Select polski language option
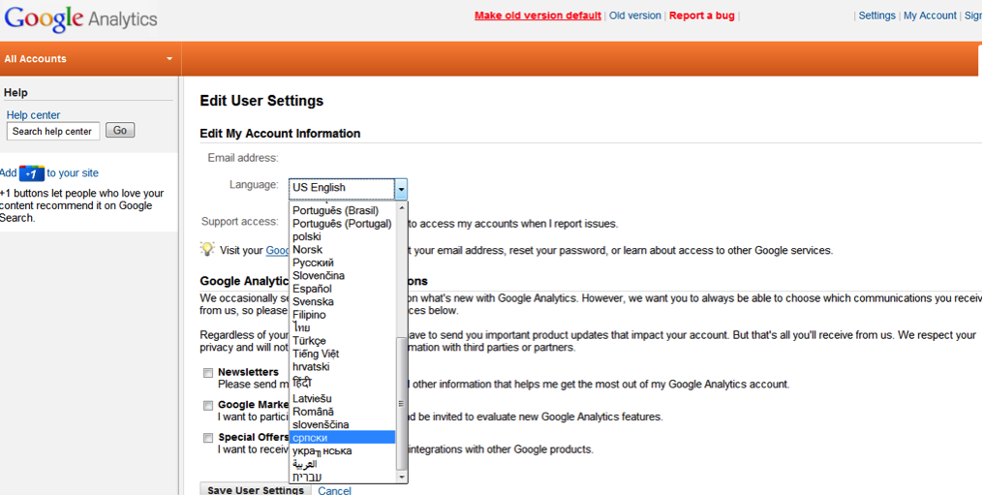Screen dimensions: 983x495 click(x=342, y=236)
